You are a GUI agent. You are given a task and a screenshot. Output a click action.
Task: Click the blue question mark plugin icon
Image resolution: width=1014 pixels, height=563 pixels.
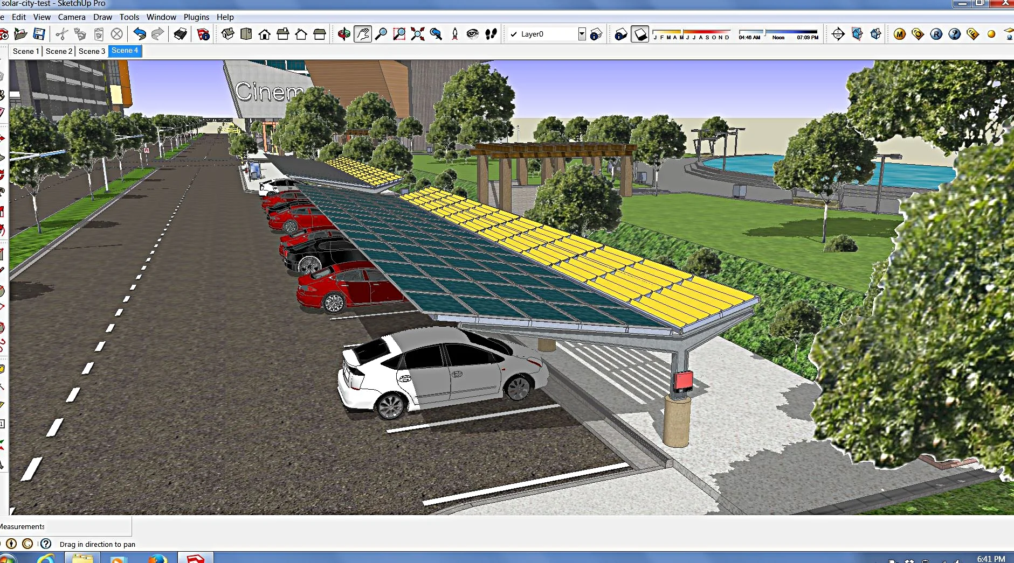point(955,34)
